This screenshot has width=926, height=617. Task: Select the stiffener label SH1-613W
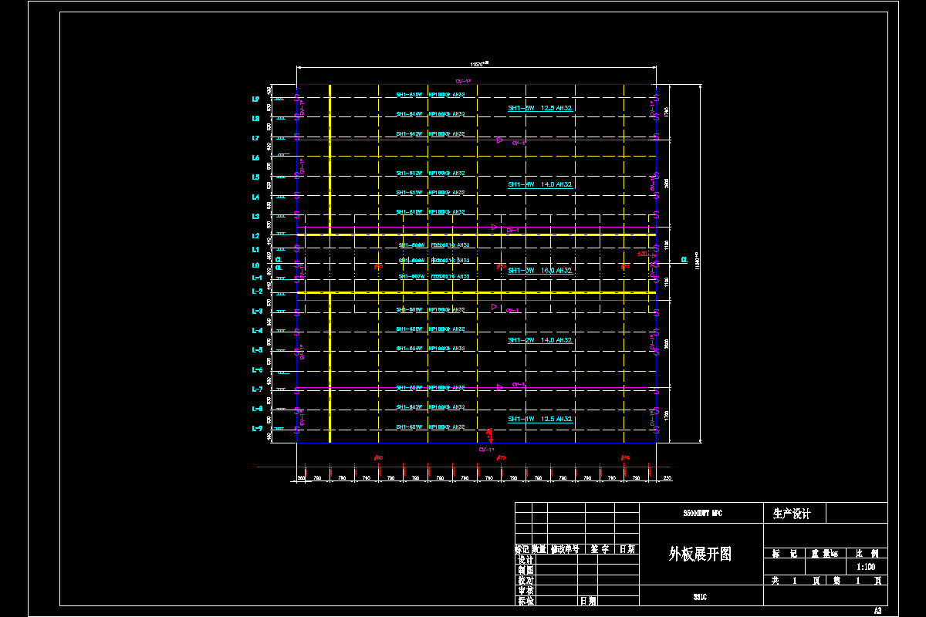coord(409,133)
